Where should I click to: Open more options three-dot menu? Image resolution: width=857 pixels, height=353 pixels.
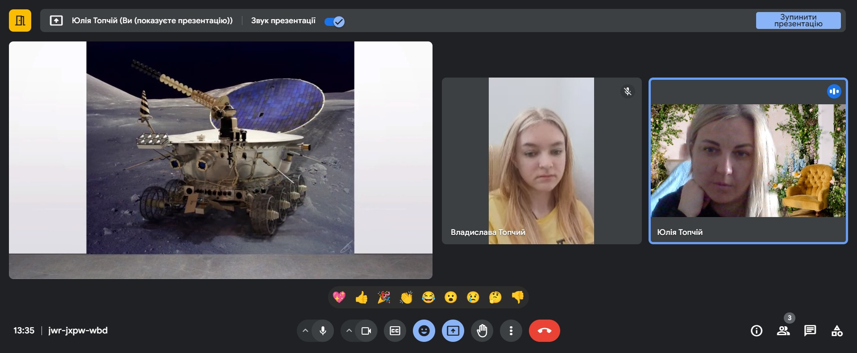pyautogui.click(x=511, y=331)
